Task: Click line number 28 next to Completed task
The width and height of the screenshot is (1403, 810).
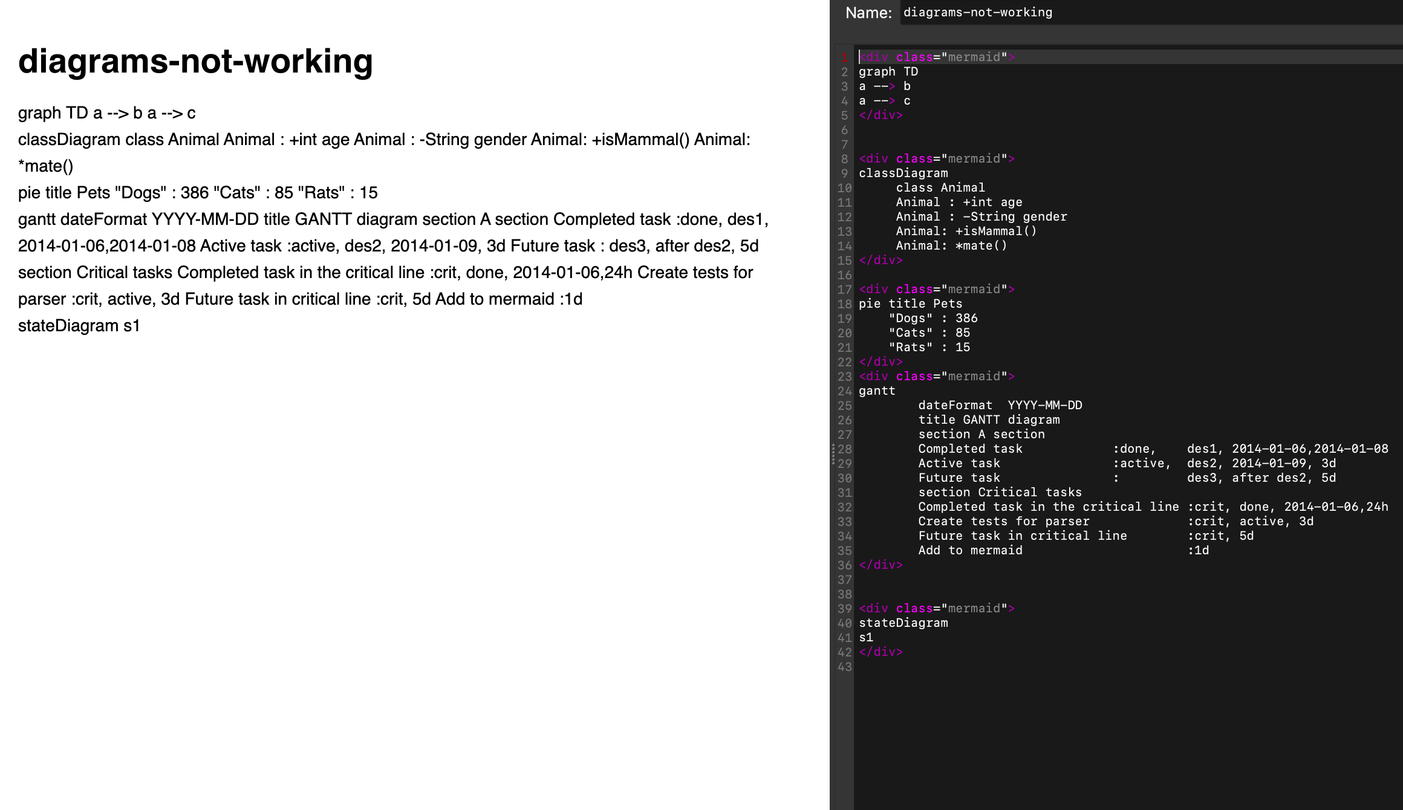Action: click(x=844, y=449)
